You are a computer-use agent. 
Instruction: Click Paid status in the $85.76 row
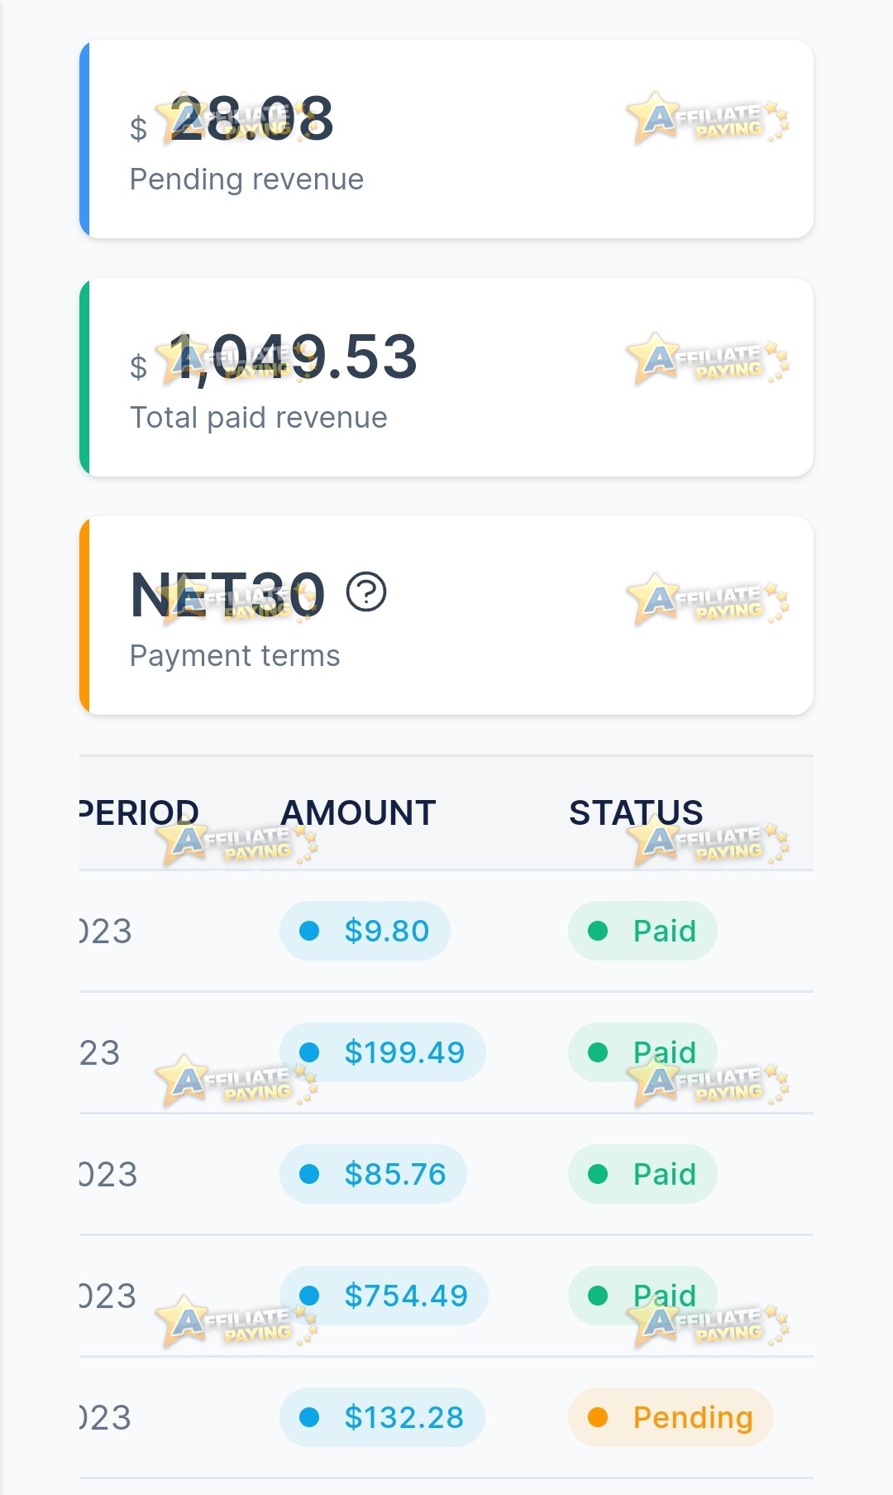coord(642,1174)
